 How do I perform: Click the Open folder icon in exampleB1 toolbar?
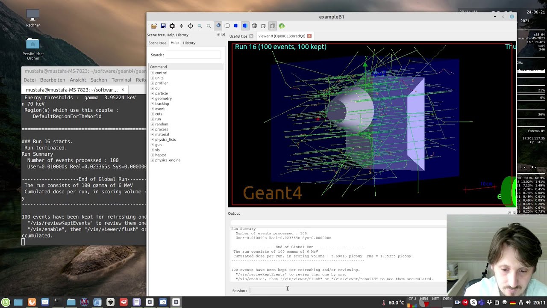[154, 26]
